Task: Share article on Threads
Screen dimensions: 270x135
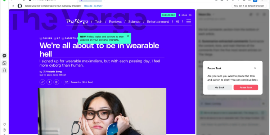Action: (x=56, y=82)
